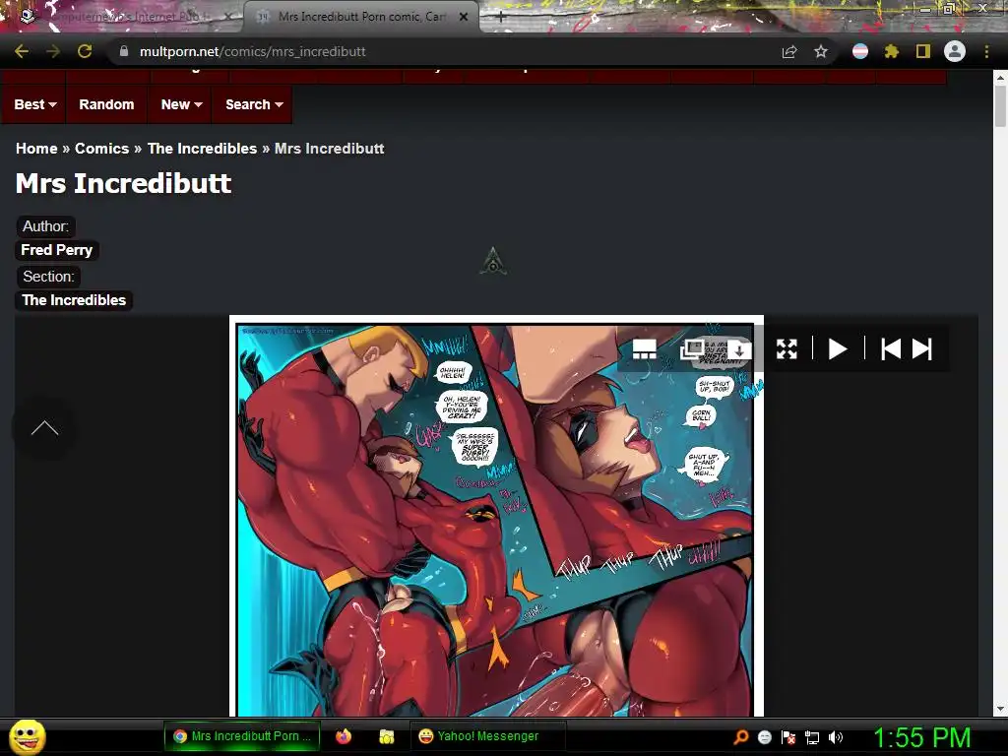Close the active multporn comic tab
The image size is (1008, 756).
464,17
